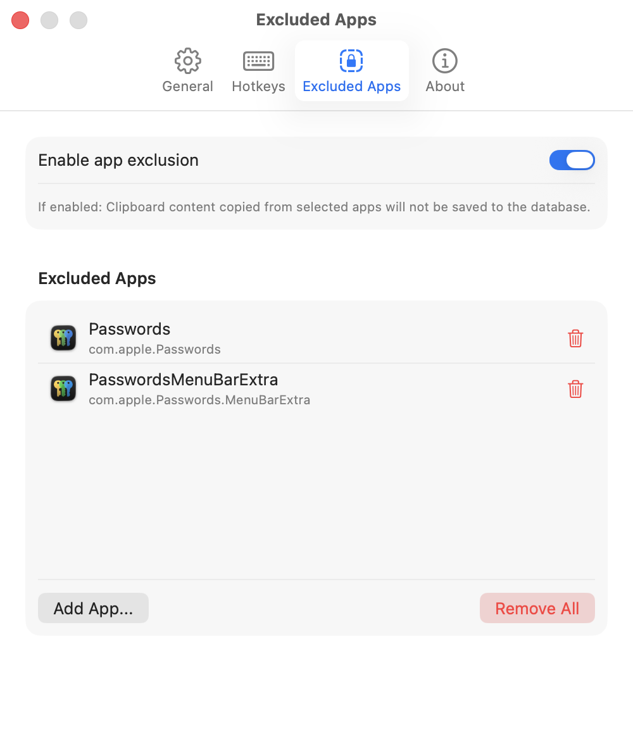Disable the Enable app exclusion toggle
This screenshot has height=744, width=633.
tap(572, 160)
